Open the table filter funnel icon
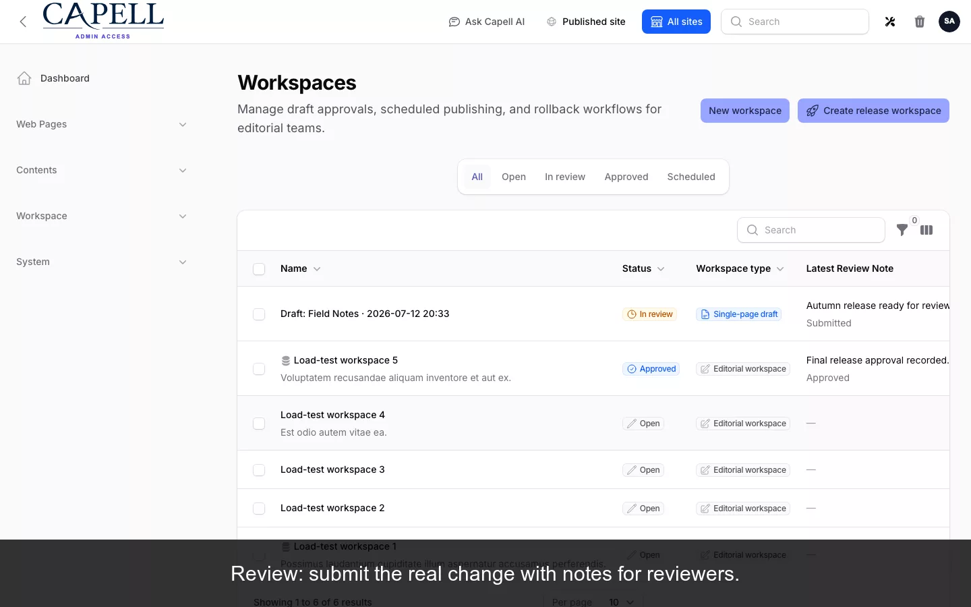This screenshot has width=971, height=607. pyautogui.click(x=902, y=230)
